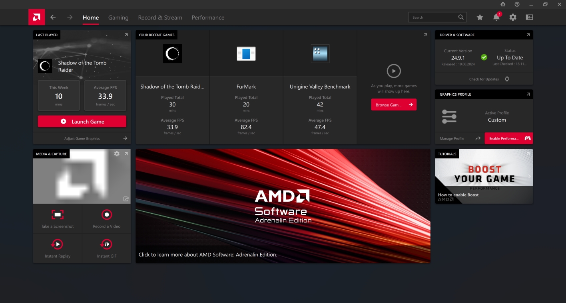Open settings gear icon
Viewport: 566px width, 303px height.
(x=513, y=17)
